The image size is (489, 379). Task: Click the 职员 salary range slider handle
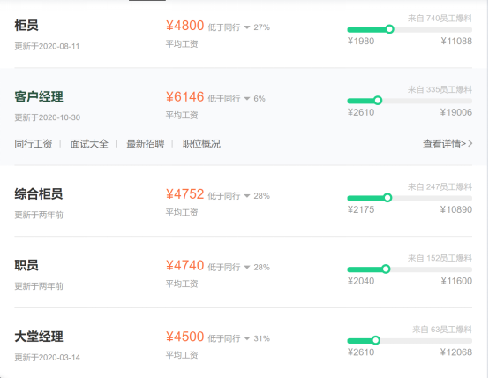pos(386,269)
